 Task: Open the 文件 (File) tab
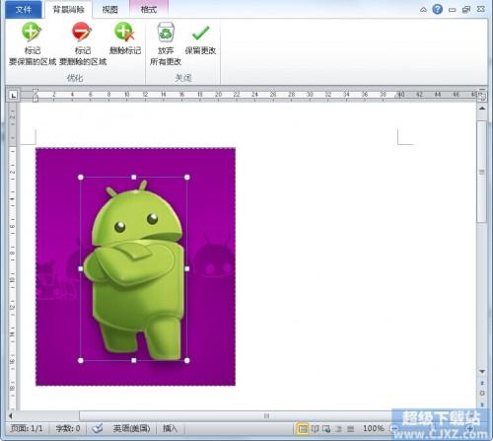pos(24,10)
